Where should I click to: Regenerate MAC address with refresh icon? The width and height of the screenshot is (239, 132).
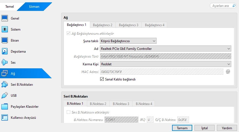(228, 72)
